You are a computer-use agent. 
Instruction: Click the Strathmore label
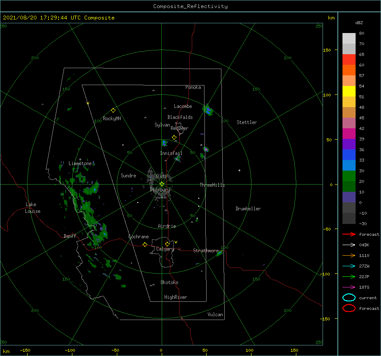[x=206, y=251]
